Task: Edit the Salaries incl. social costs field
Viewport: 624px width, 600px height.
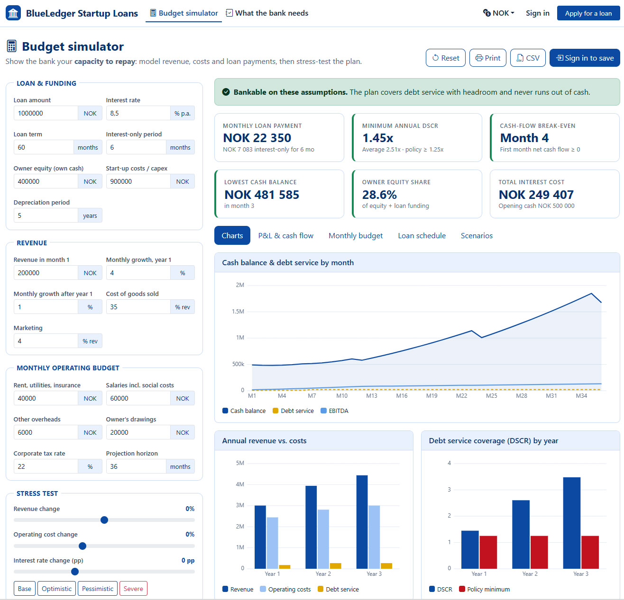Action: tap(138, 398)
